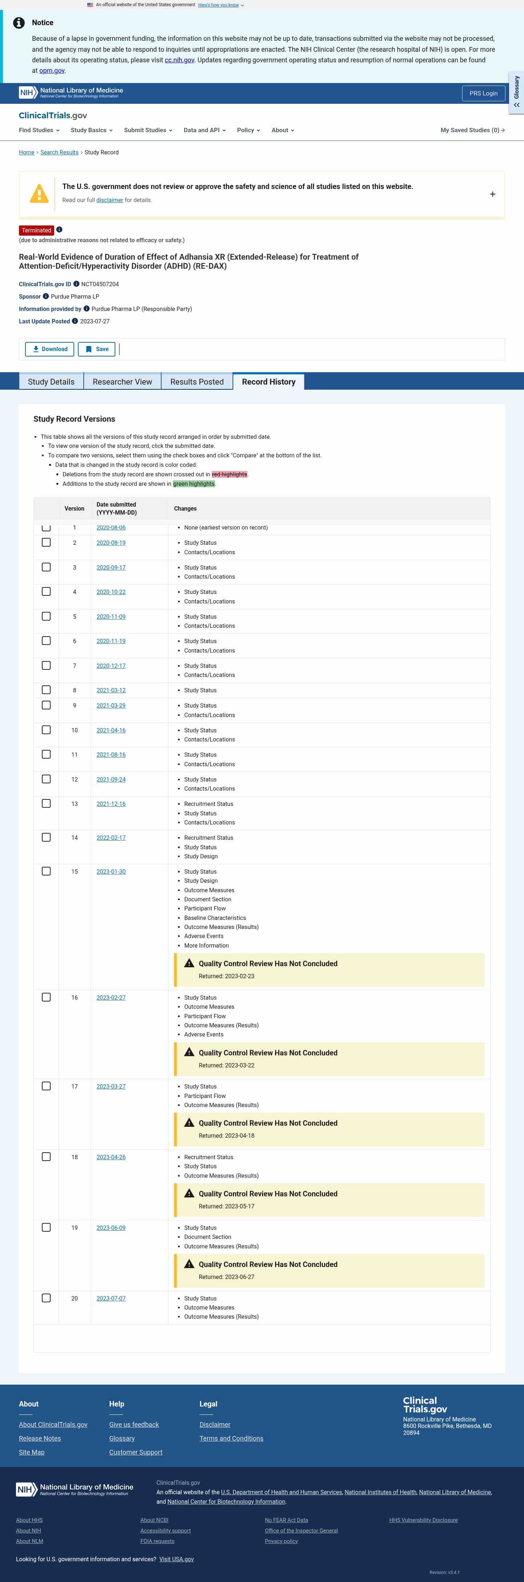This screenshot has height=1582, width=524.
Task: Expand 'Here's how you know' banner
Action: click(221, 5)
